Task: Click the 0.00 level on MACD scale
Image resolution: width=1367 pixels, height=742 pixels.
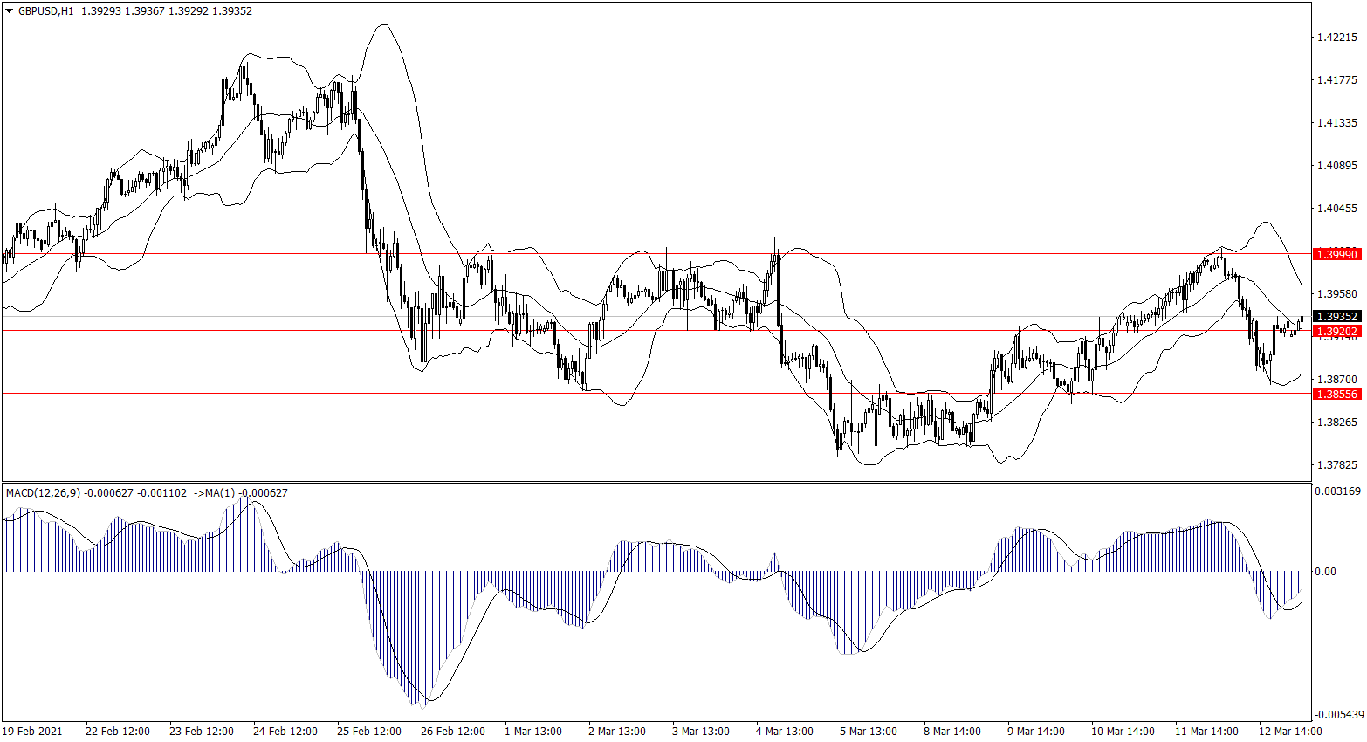Action: coord(1325,572)
